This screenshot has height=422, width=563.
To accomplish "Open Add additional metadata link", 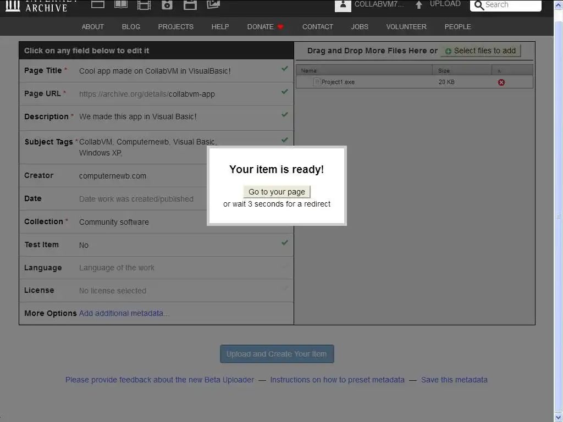I will (x=124, y=313).
